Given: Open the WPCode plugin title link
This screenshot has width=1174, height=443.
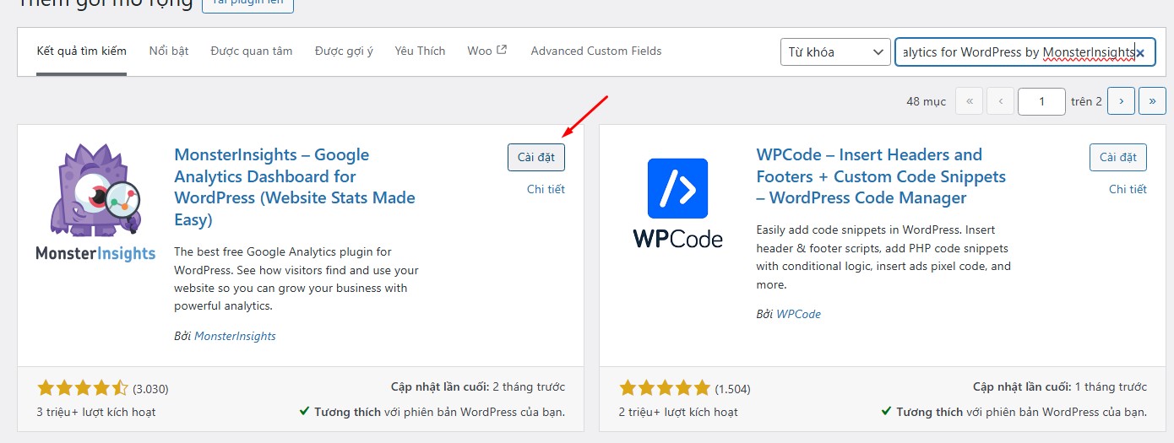Looking at the screenshot, I should (881, 176).
